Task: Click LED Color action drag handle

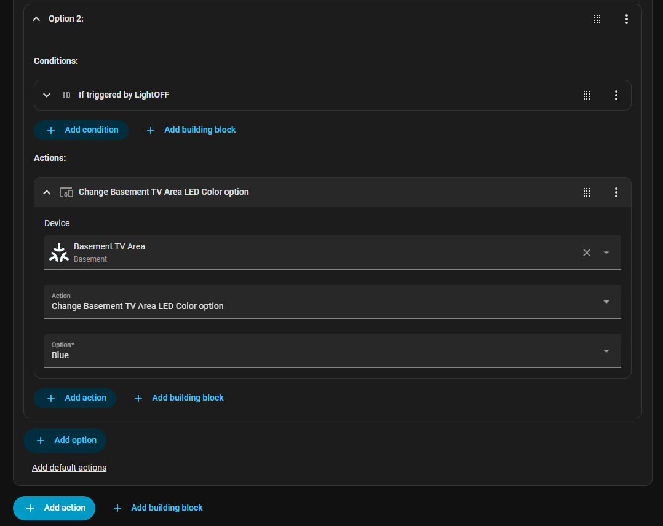Action: [x=587, y=192]
